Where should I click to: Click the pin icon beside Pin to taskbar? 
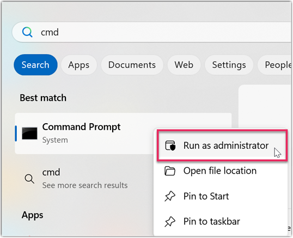pos(170,222)
